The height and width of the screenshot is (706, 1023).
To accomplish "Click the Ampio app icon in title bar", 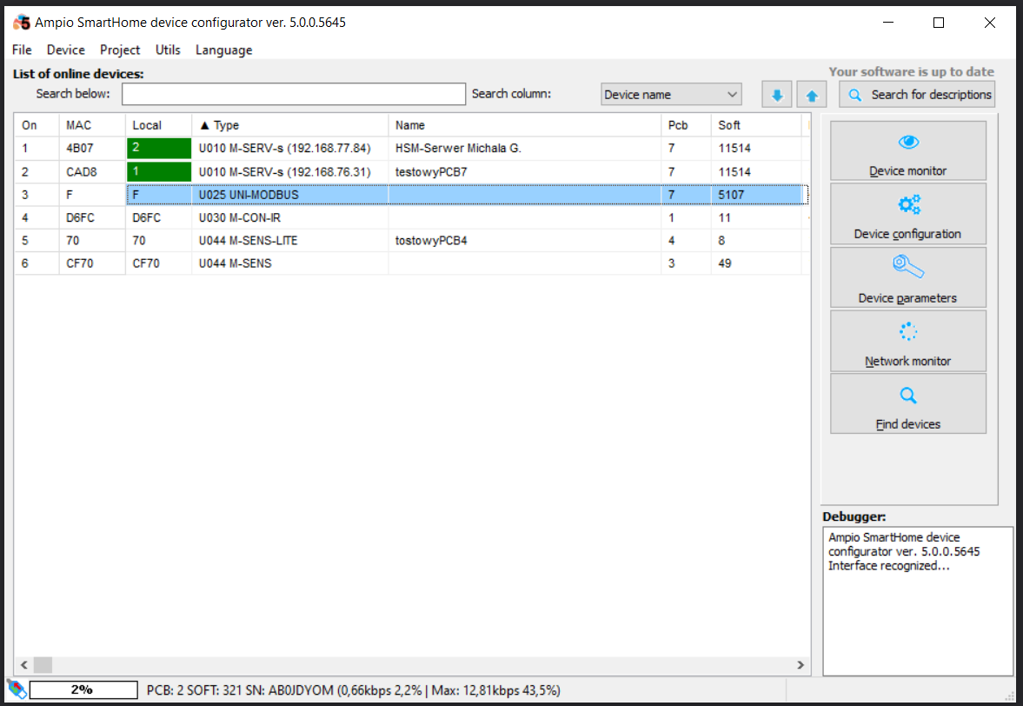I will pyautogui.click(x=22, y=23).
